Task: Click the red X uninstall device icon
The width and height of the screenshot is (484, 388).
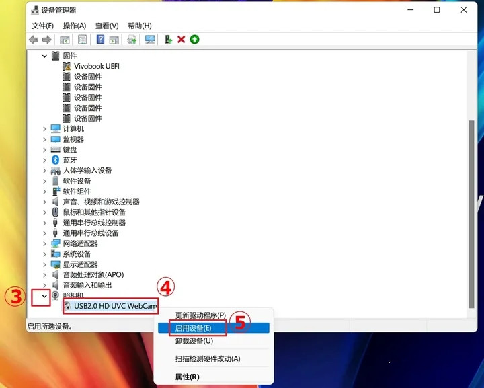Action: click(x=181, y=40)
